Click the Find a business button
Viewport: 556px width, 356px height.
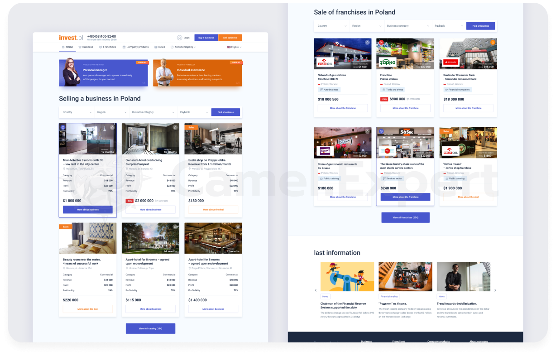pyautogui.click(x=225, y=112)
